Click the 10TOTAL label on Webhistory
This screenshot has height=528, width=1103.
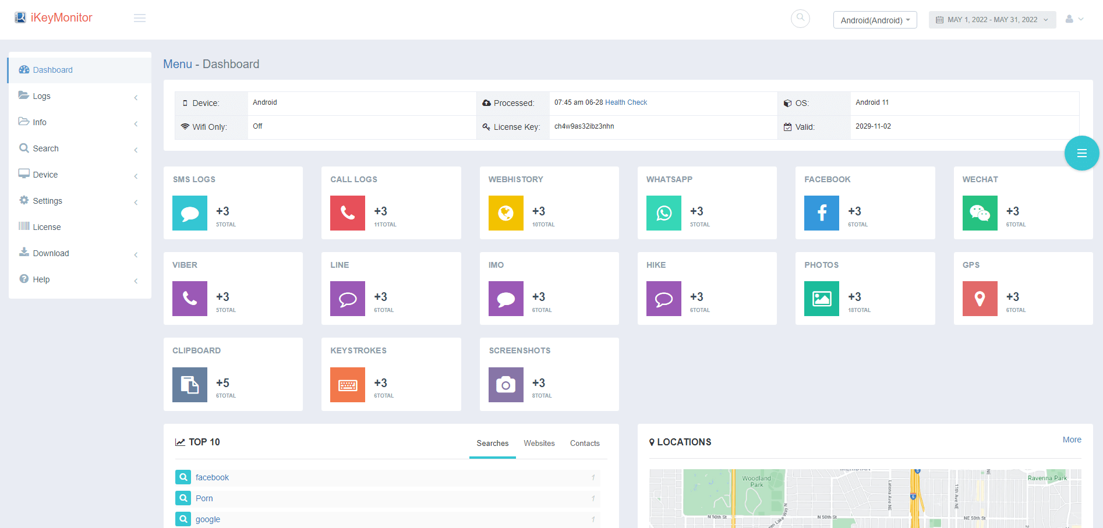pyautogui.click(x=543, y=225)
